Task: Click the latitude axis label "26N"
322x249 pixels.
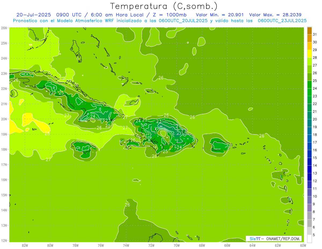Action: (x=4, y=28)
